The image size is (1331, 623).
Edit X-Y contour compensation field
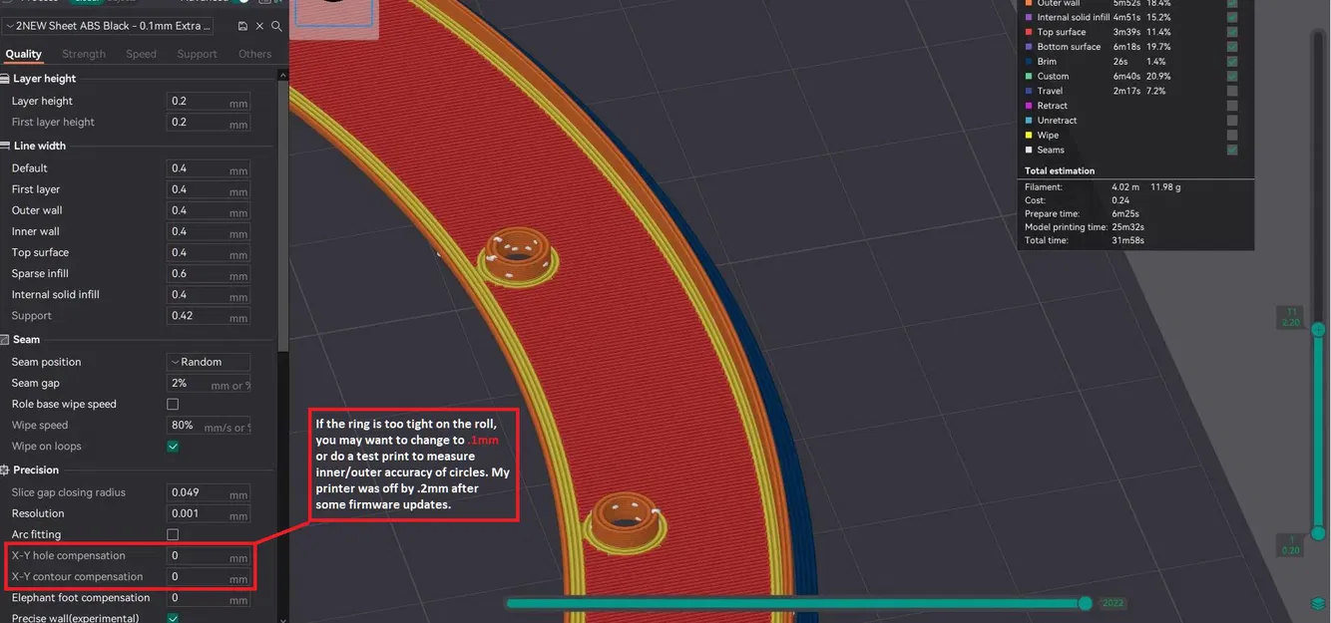[x=208, y=577]
